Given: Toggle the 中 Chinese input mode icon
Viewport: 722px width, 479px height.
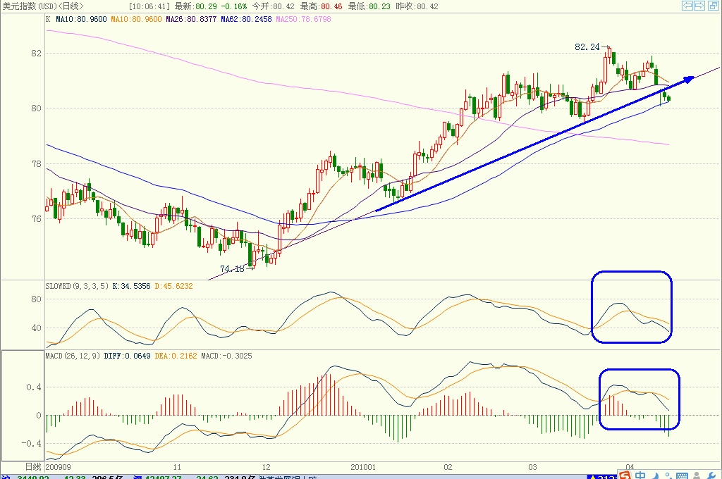Looking at the screenshot, I should (640, 475).
